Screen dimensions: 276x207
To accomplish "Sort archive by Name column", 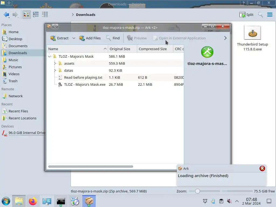I will coord(77,49).
